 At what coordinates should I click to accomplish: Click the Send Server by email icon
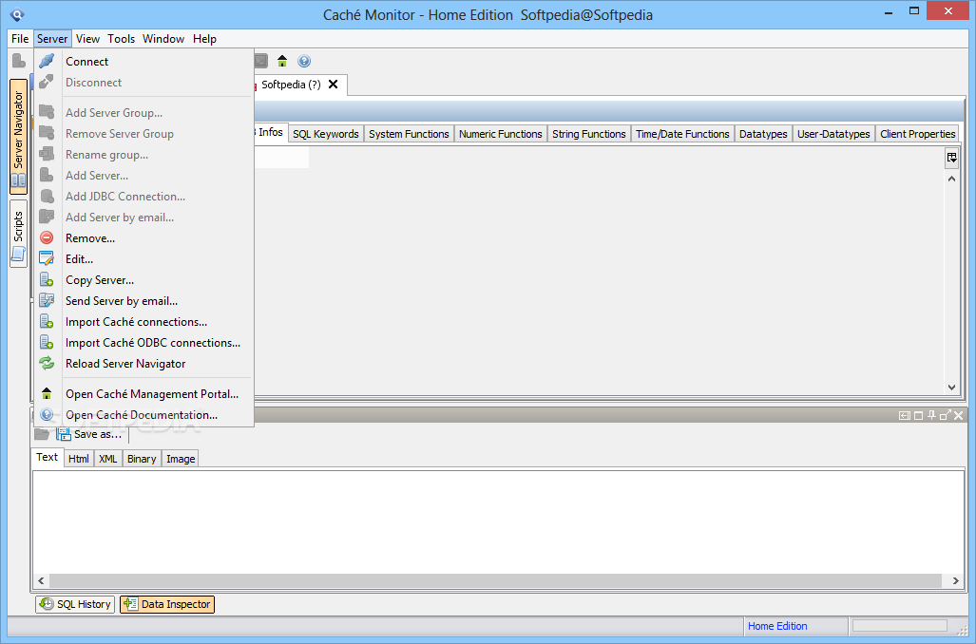pos(47,300)
